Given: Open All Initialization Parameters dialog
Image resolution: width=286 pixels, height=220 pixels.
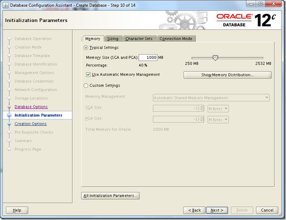Looking at the screenshot, I should click(x=110, y=196).
